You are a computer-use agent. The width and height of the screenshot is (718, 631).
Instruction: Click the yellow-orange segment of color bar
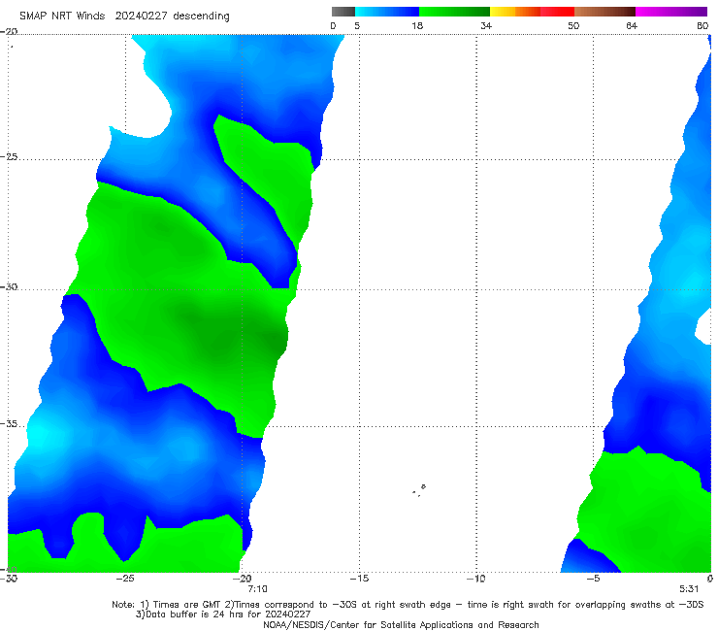[x=515, y=12]
